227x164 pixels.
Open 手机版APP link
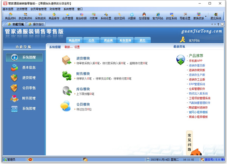click(196, 61)
